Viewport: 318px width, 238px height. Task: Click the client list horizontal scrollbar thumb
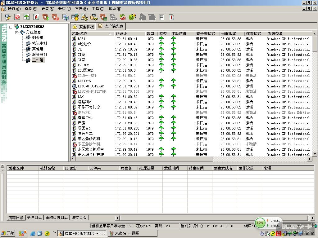click(x=144, y=159)
